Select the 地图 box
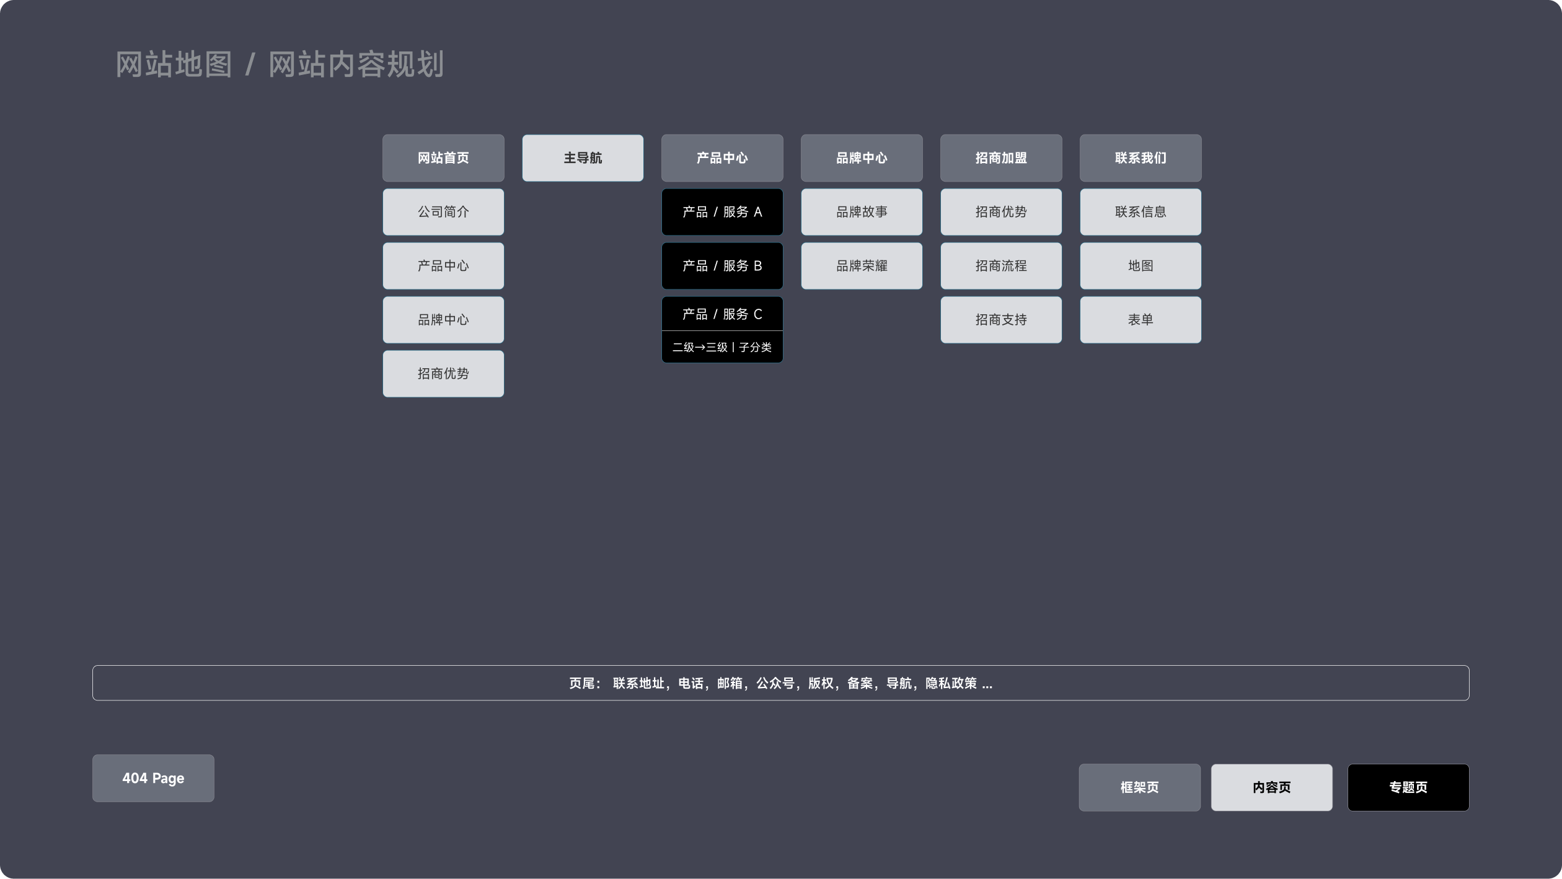 pos(1141,266)
